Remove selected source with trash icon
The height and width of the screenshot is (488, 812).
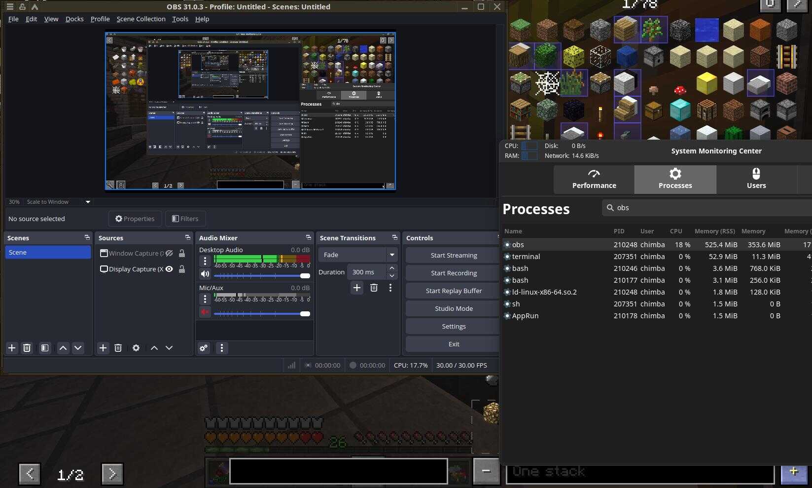(118, 348)
